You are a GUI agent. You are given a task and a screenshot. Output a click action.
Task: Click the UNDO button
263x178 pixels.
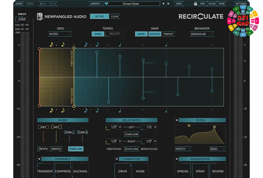19,3
